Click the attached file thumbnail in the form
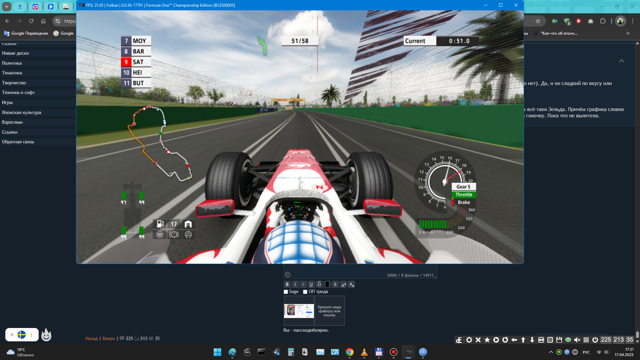 point(299,311)
